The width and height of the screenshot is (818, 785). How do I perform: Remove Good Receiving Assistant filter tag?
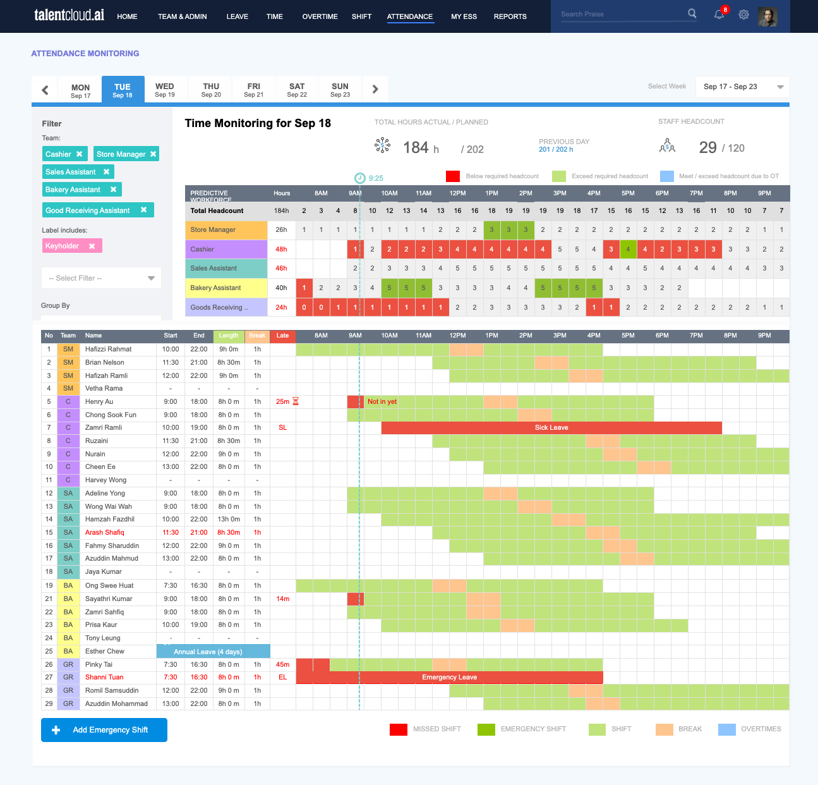pos(143,210)
